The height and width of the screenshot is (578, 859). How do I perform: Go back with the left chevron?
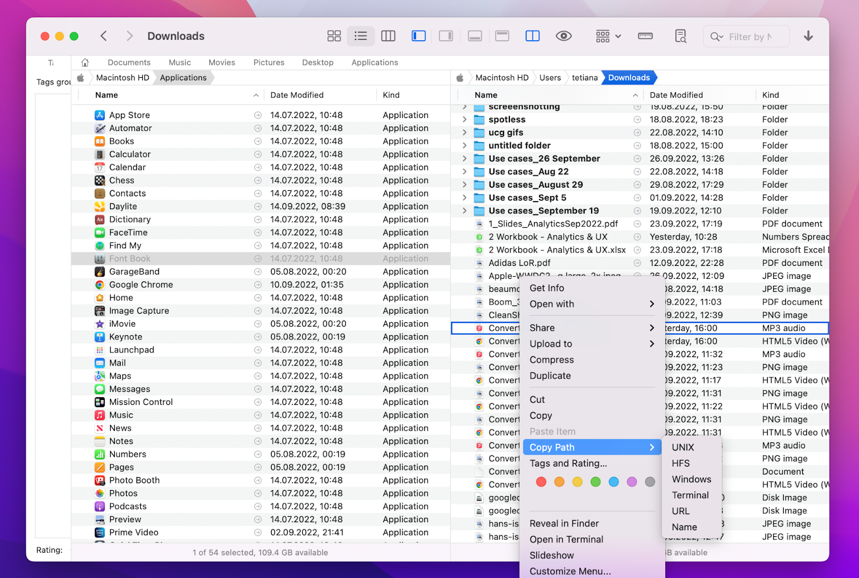pos(104,36)
